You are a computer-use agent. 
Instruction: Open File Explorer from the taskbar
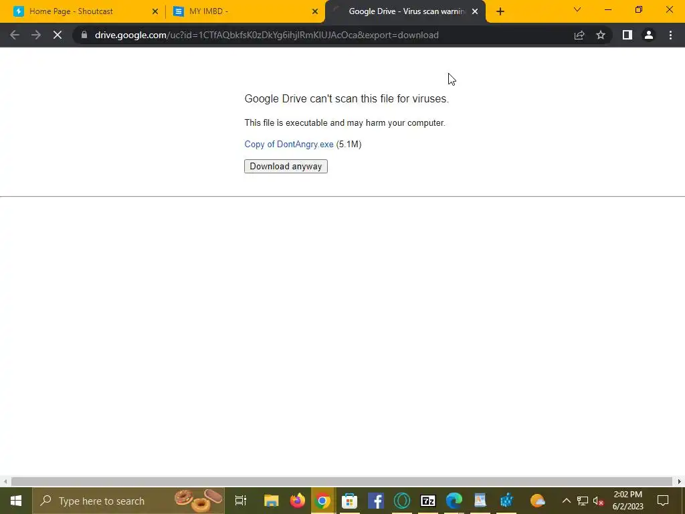271,501
